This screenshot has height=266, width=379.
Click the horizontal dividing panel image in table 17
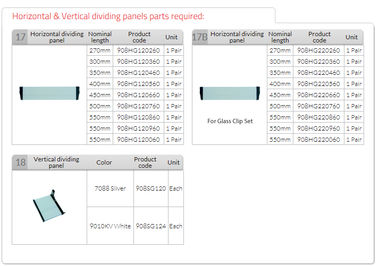49,93
